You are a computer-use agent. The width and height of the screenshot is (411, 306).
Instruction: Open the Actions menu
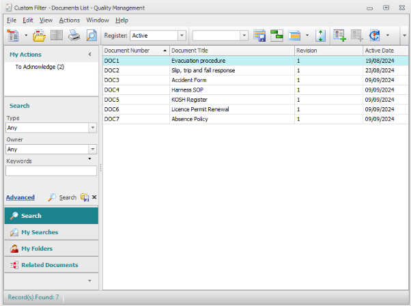click(x=69, y=20)
